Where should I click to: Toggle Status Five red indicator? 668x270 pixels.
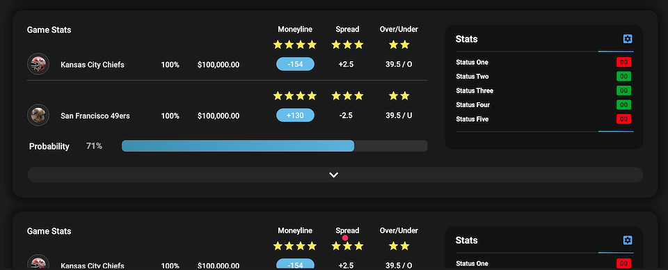click(623, 119)
